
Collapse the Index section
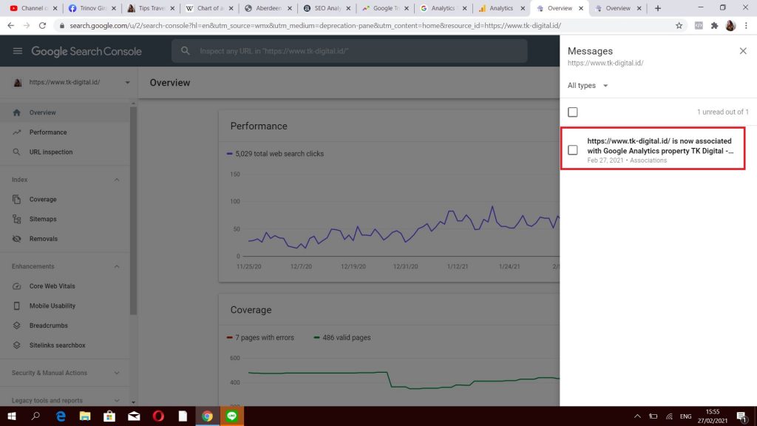point(117,180)
